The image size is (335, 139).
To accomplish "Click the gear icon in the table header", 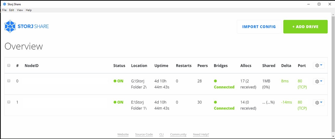I will coord(317,66).
